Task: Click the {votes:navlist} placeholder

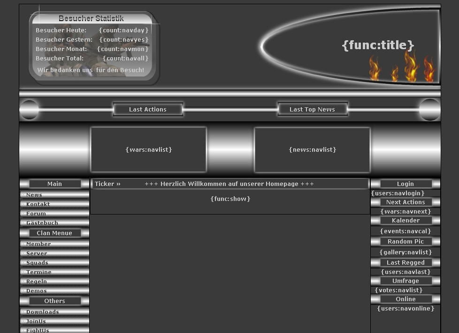Action: tap(399, 290)
